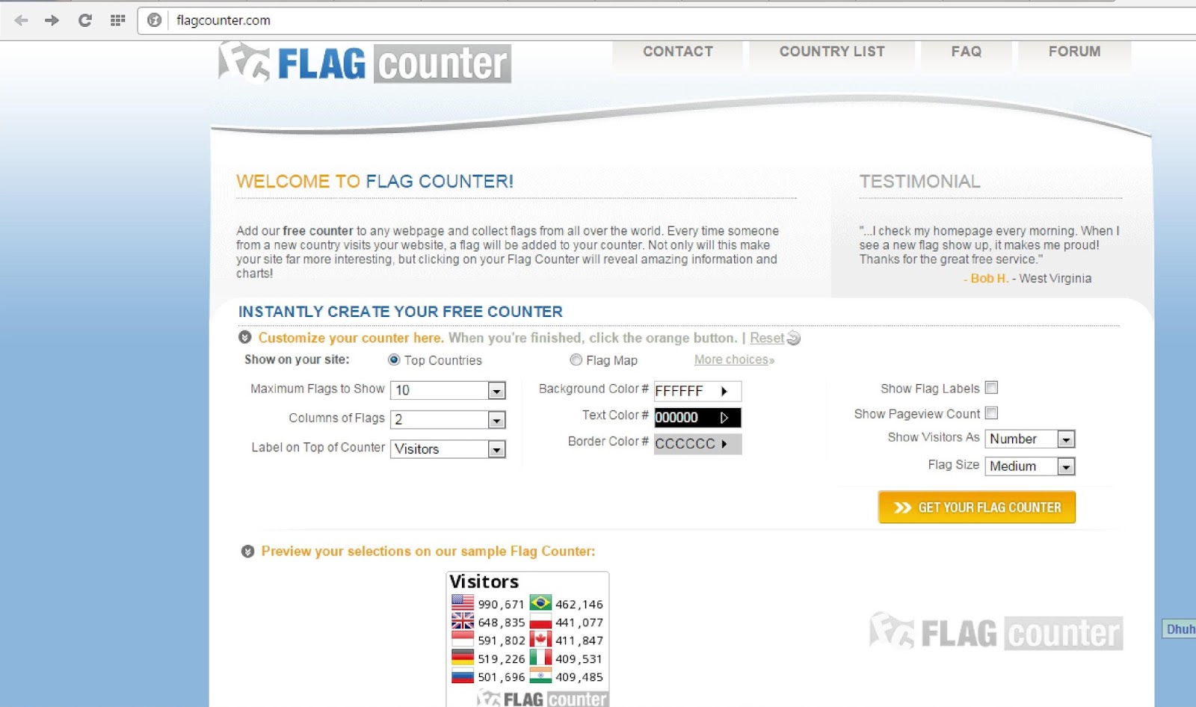The image size is (1196, 707).
Task: Click the Visitors heading in preview counter
Action: tap(484, 581)
